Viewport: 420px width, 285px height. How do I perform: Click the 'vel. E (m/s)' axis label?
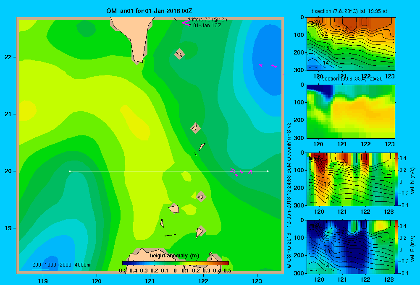point(412,248)
